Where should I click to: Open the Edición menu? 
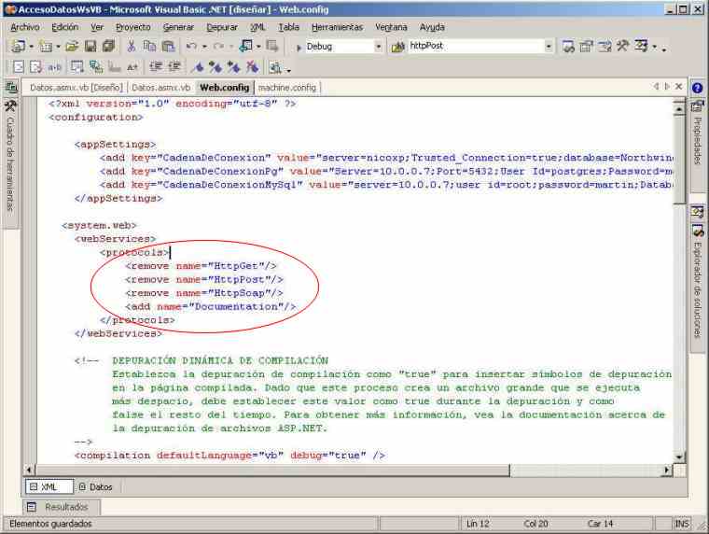[x=64, y=27]
